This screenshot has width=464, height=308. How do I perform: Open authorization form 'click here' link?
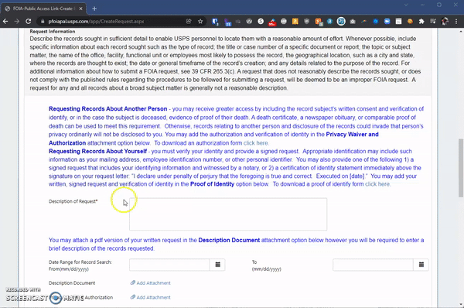[x=256, y=143]
